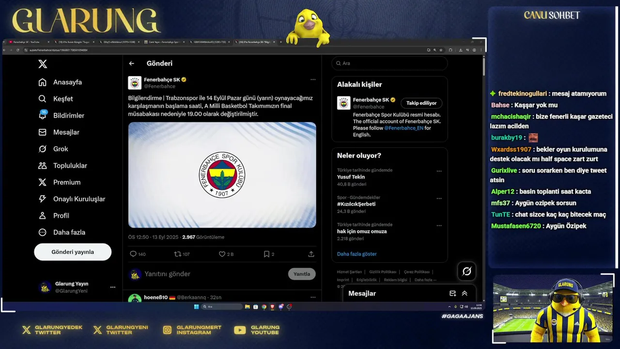Click the floating Grok button

coord(467,271)
